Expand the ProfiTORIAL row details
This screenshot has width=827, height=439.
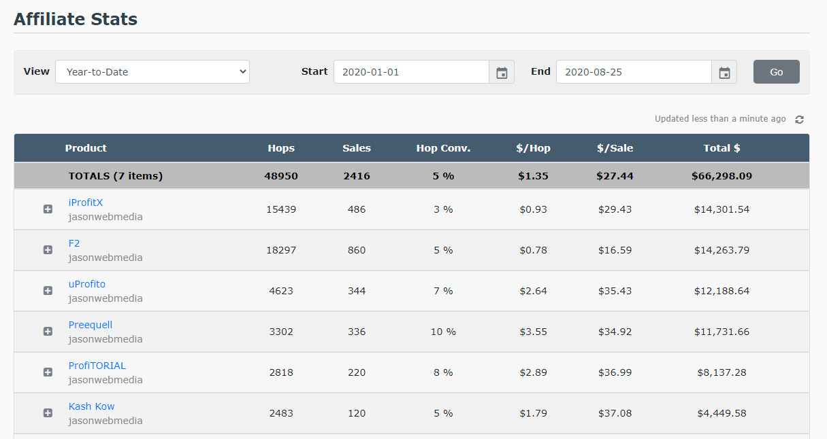pyautogui.click(x=48, y=372)
